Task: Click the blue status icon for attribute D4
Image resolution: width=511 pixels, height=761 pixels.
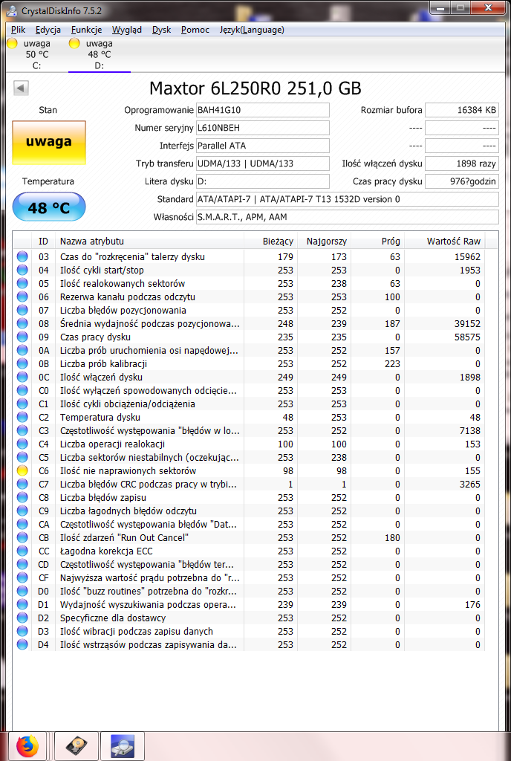Action: pyautogui.click(x=22, y=645)
